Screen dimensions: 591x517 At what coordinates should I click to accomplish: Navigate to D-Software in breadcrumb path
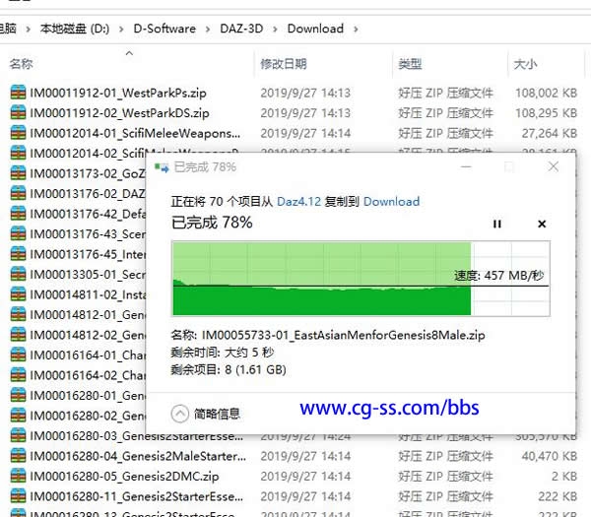pyautogui.click(x=164, y=29)
